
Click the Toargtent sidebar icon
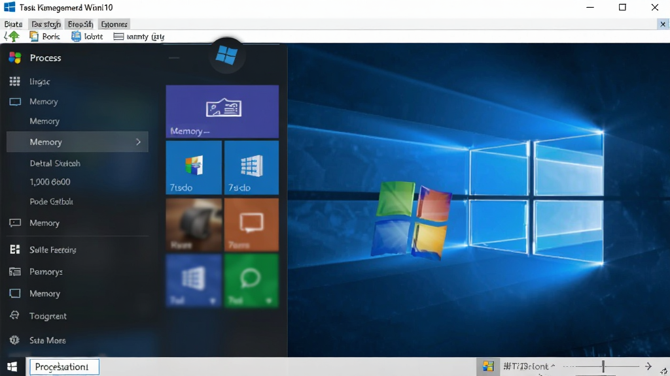15,315
